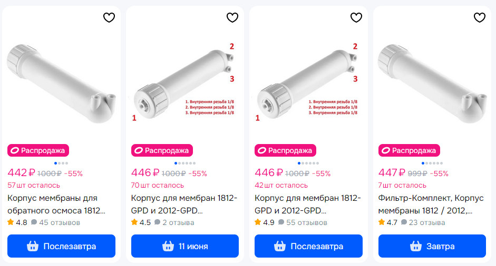This screenshot has width=496, height=266.
Task: Open 'Корпус мембраны для обратного осмоса 1812' title
Action: pyautogui.click(x=56, y=204)
